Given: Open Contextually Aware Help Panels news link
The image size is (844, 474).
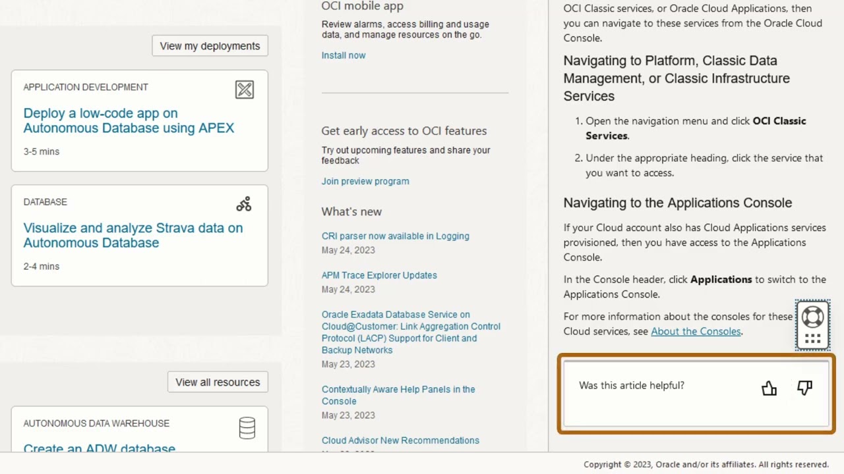Looking at the screenshot, I should pos(398,395).
